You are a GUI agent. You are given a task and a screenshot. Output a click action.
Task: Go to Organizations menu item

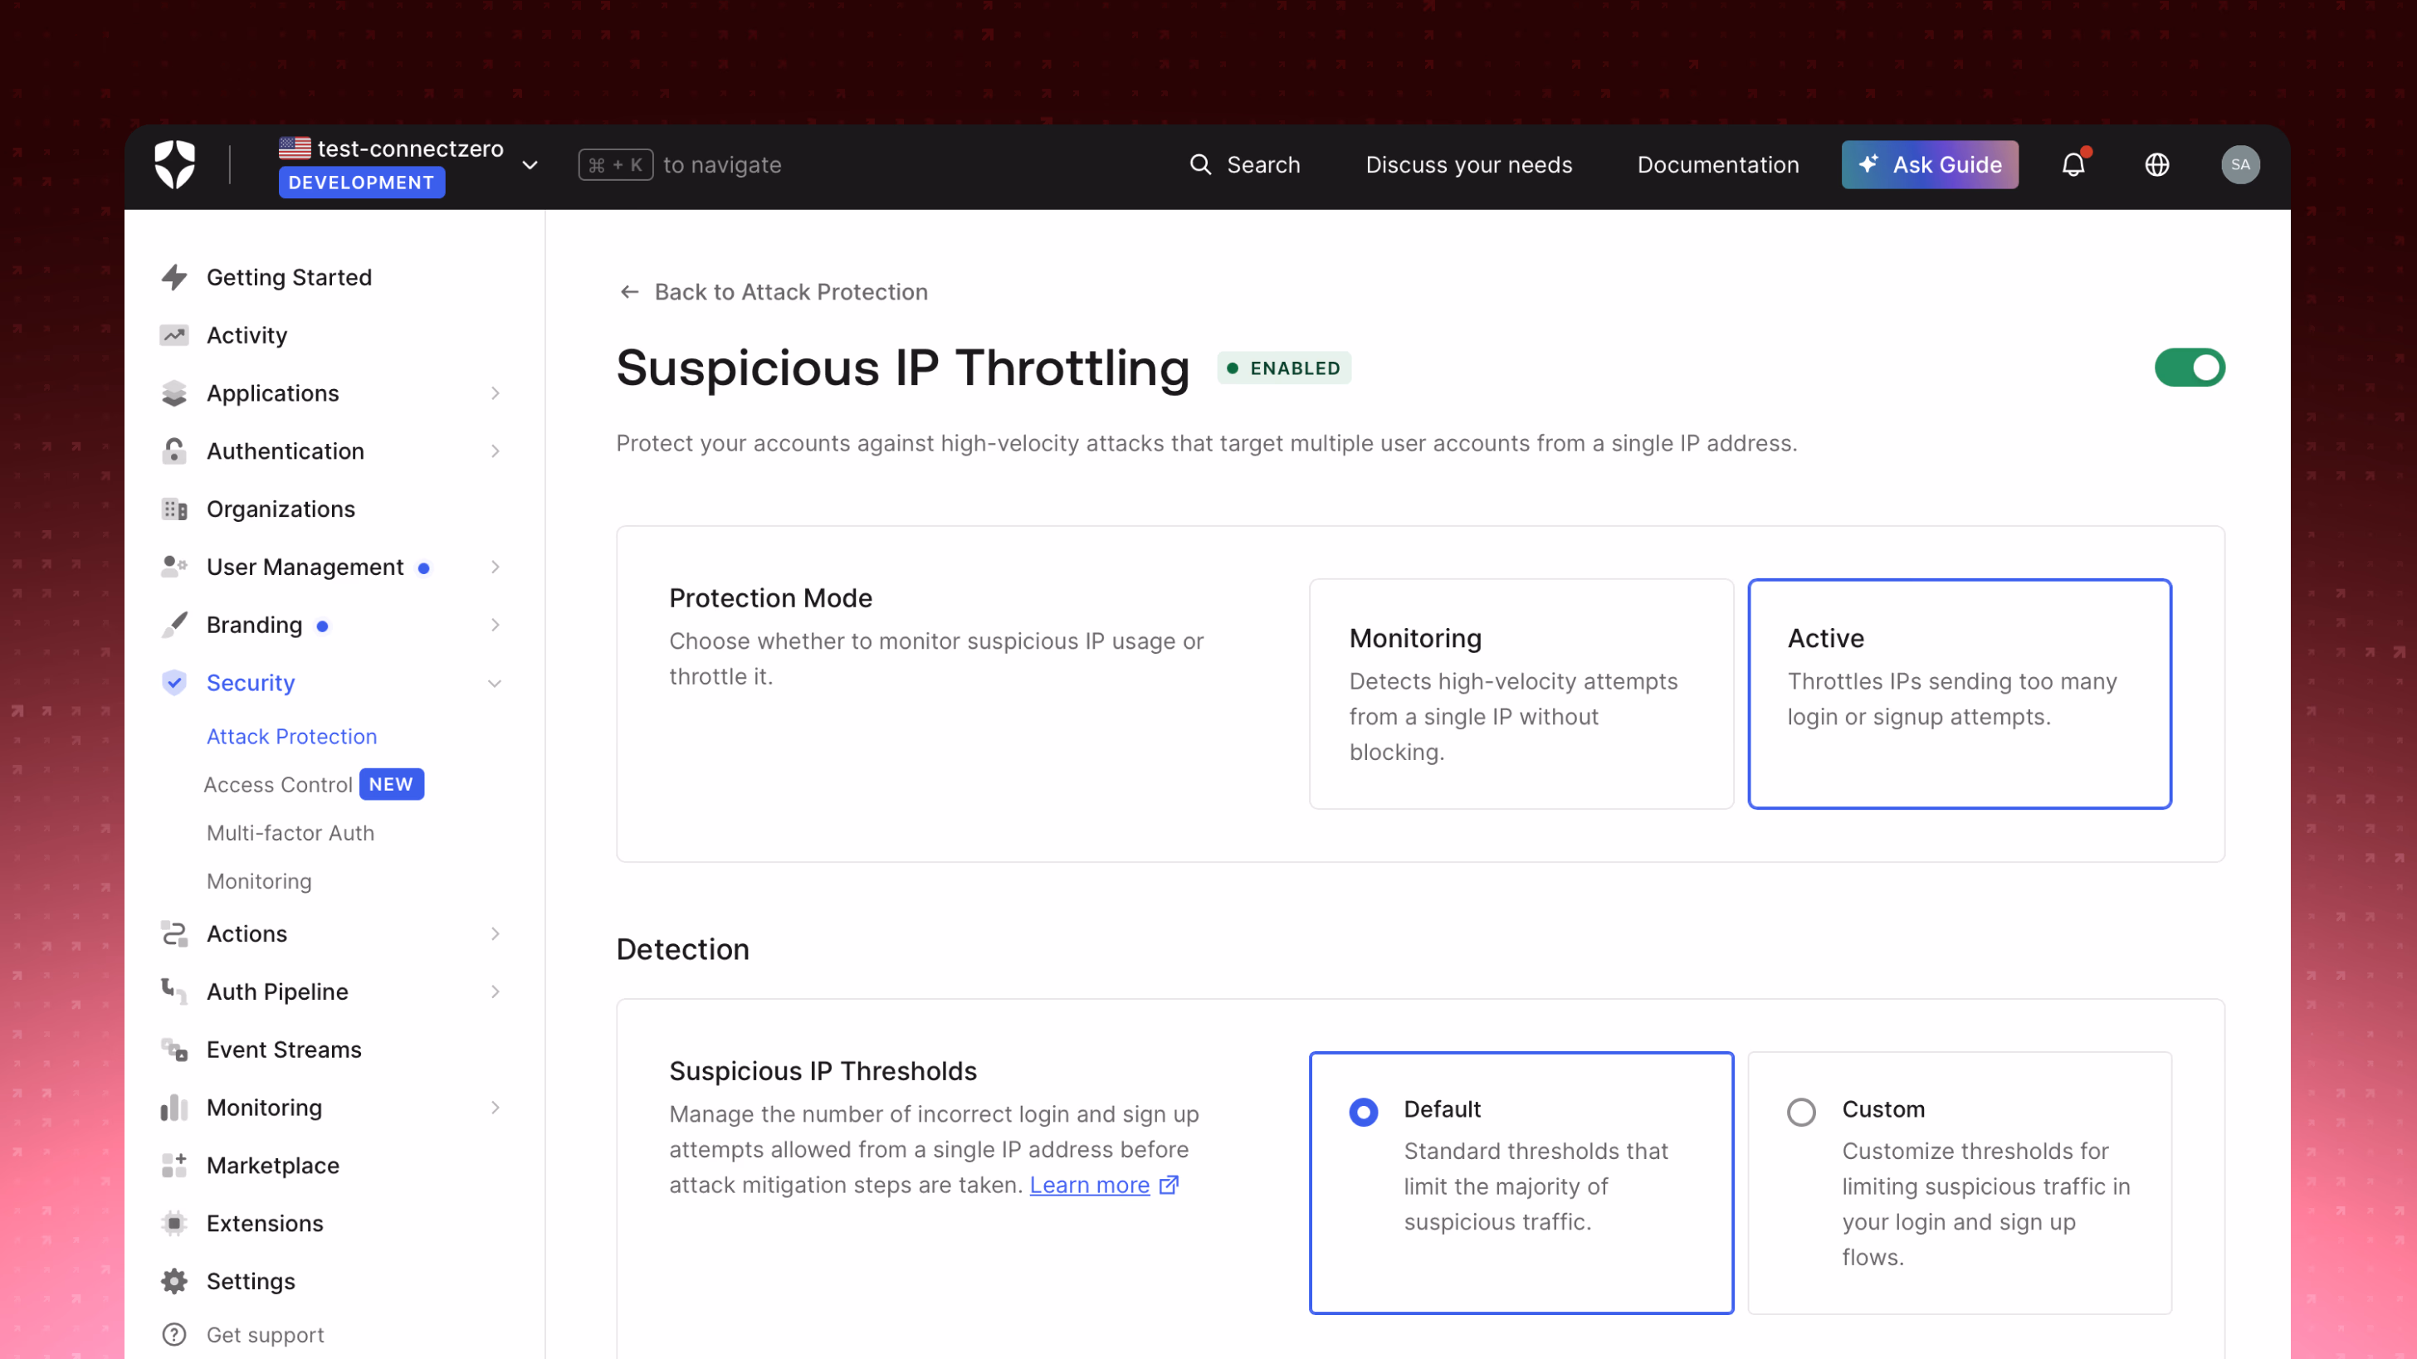point(281,509)
